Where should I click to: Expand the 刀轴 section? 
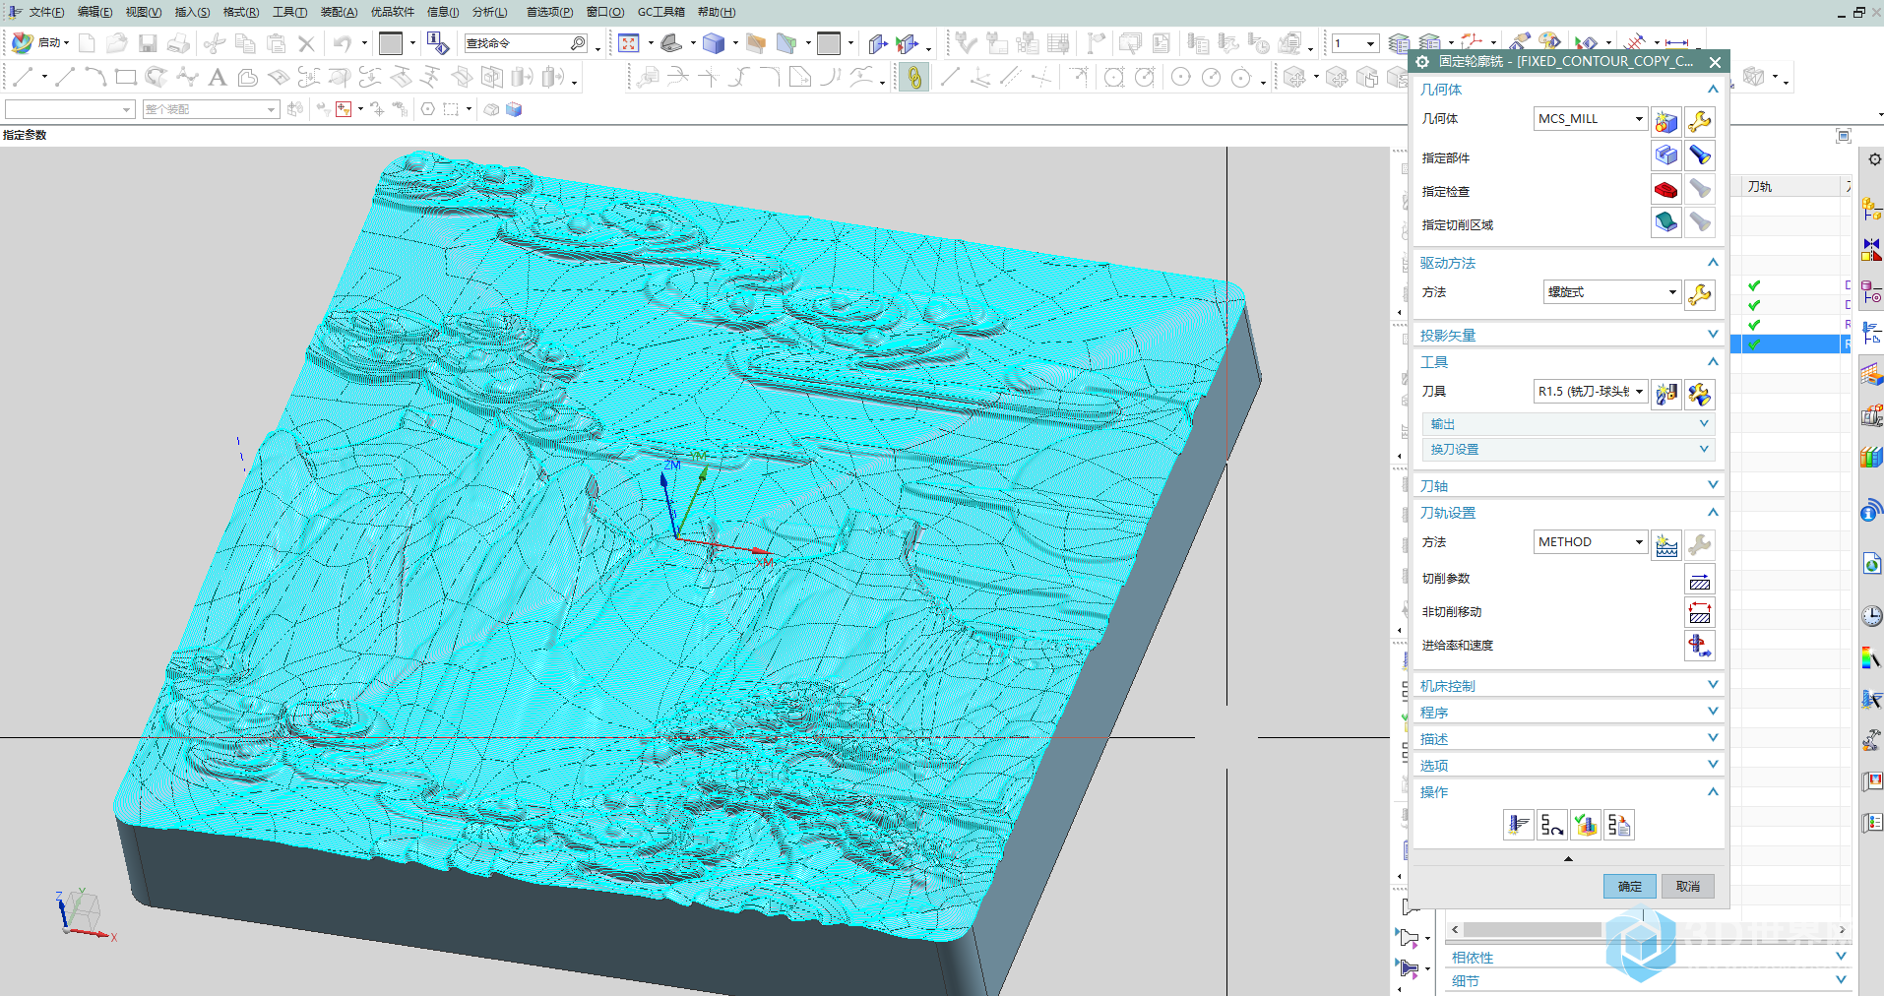click(x=1569, y=486)
